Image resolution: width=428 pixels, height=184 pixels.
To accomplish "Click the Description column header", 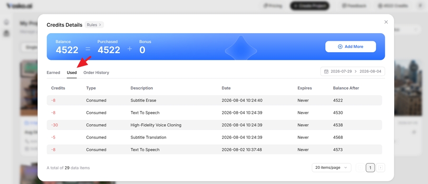I will point(142,88).
